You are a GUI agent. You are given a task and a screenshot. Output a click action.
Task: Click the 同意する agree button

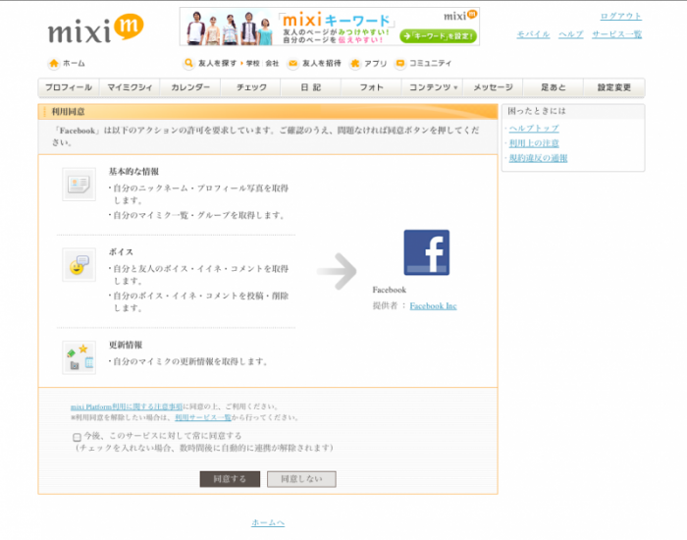[x=230, y=479]
